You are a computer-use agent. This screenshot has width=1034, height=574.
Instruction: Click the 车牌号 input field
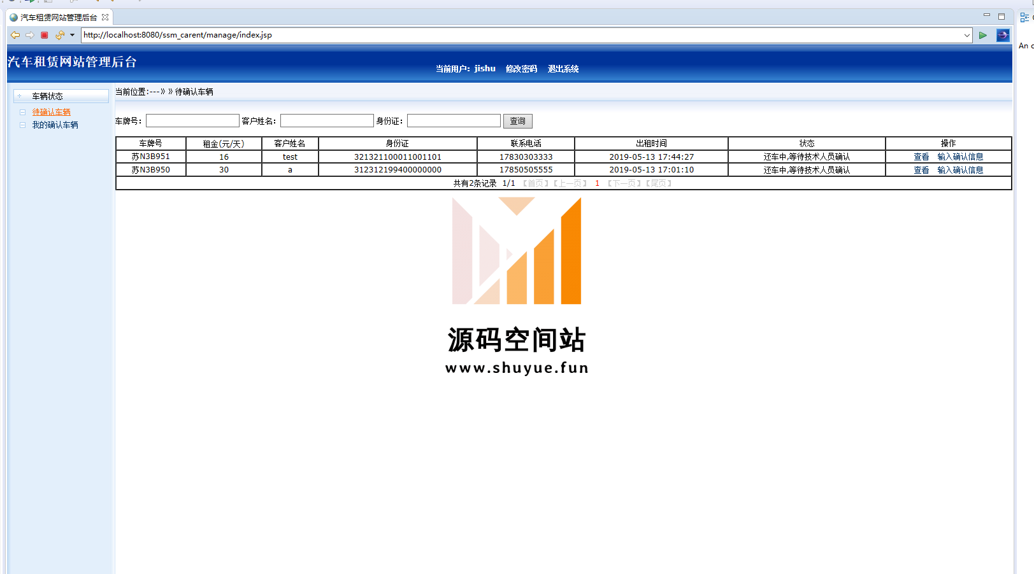192,121
